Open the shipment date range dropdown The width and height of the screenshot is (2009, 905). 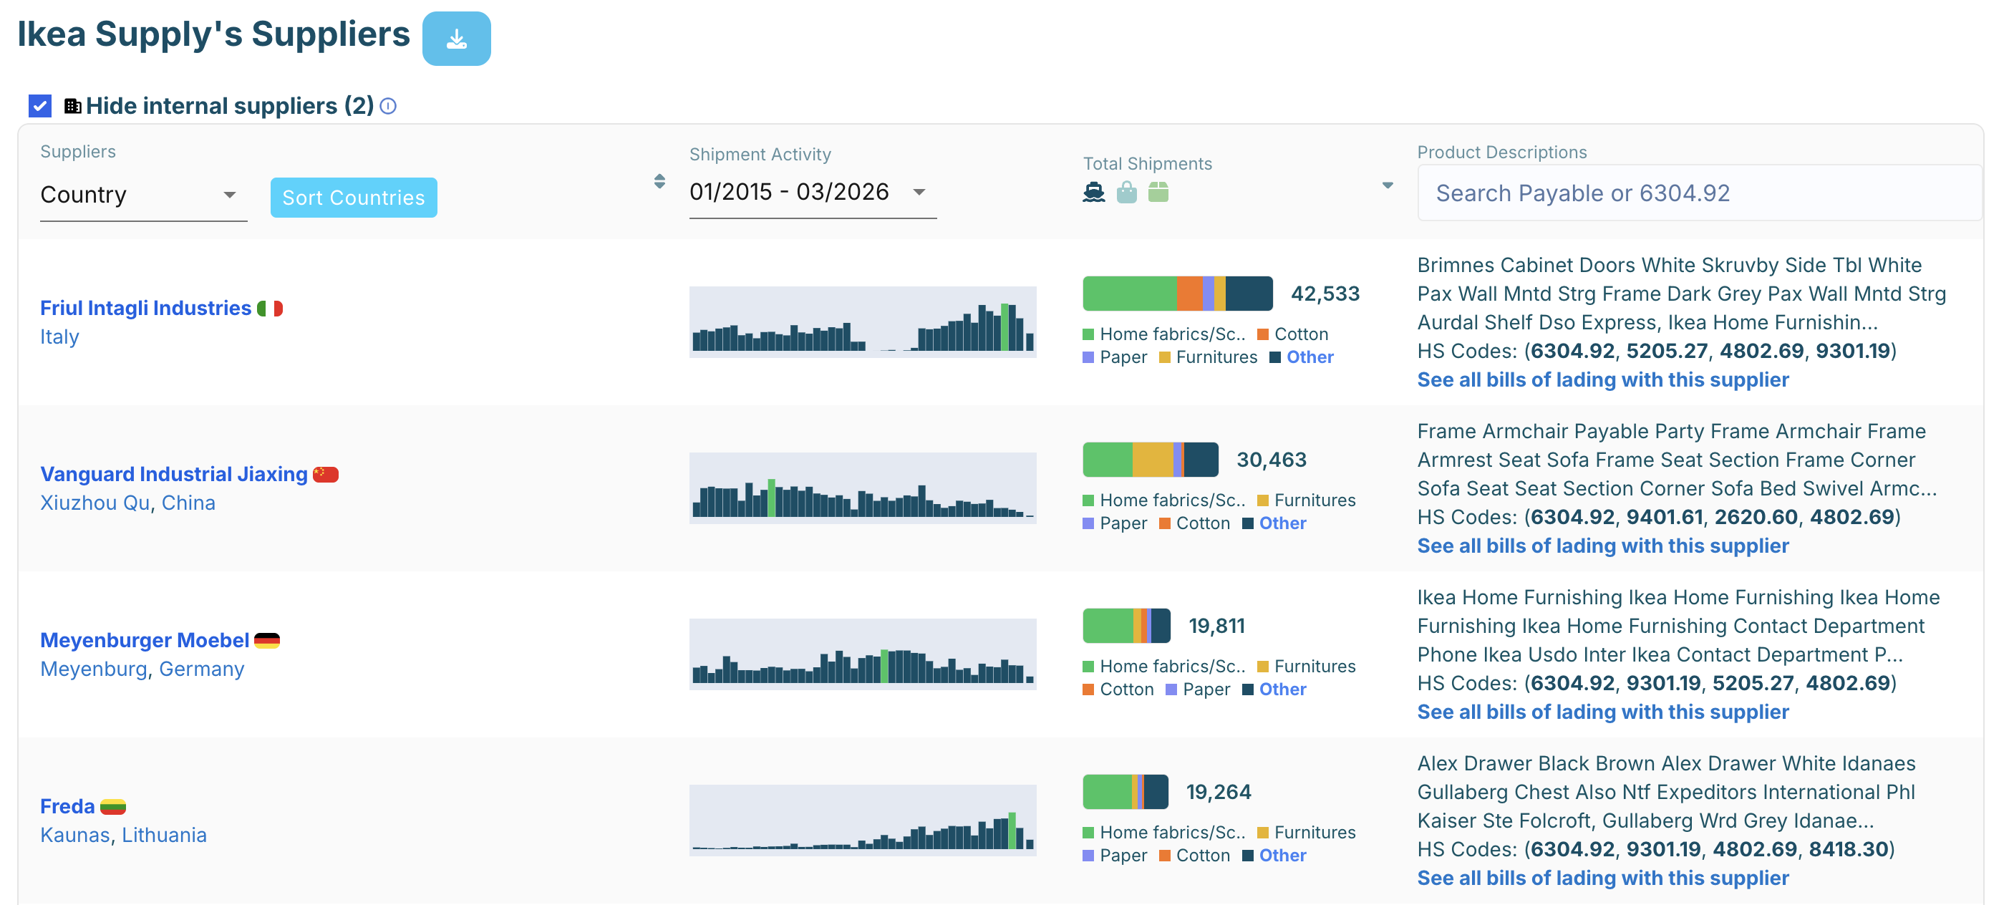(812, 192)
